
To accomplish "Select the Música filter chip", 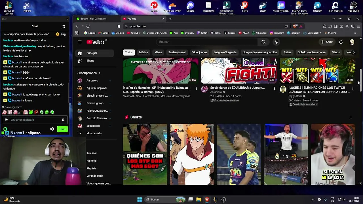I will click(143, 52).
